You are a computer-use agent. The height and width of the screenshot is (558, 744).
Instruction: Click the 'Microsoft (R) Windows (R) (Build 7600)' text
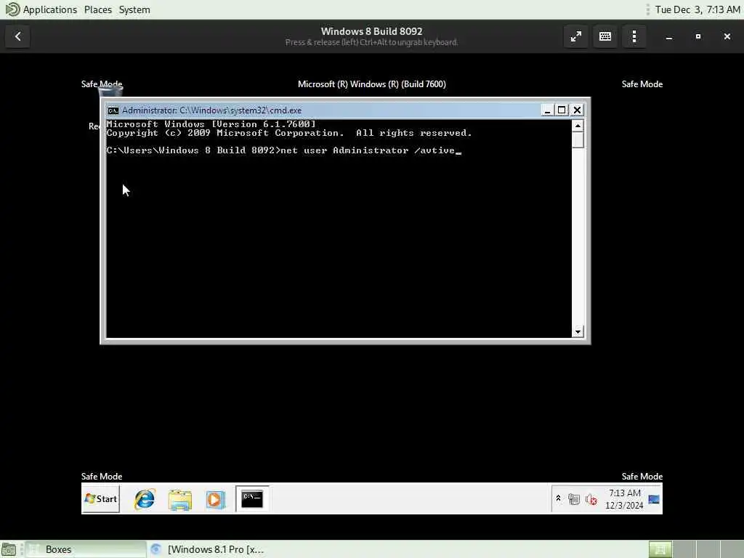pos(371,84)
